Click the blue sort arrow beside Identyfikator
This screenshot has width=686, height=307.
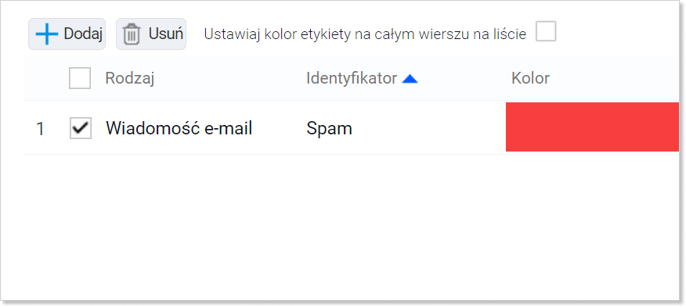click(410, 79)
